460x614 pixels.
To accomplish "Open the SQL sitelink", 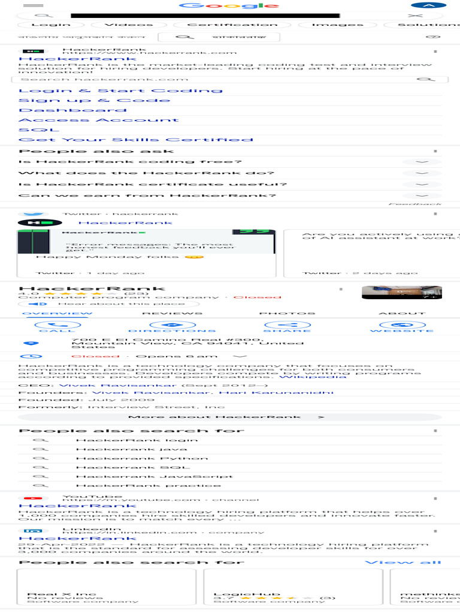I will coord(39,130).
